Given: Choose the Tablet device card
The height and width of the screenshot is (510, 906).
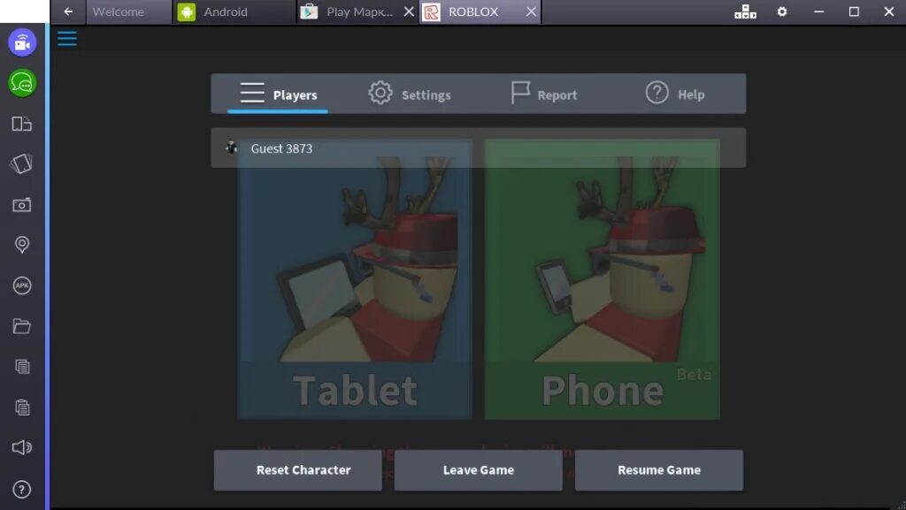Looking at the screenshot, I should pyautogui.click(x=355, y=279).
